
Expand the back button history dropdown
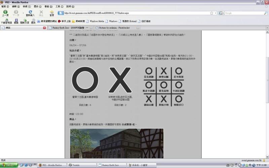(23, 13)
